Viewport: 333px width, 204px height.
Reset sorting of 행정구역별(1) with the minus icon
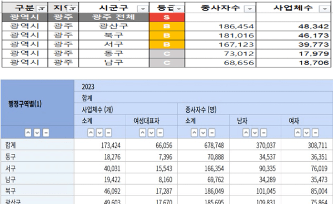pos(46,133)
